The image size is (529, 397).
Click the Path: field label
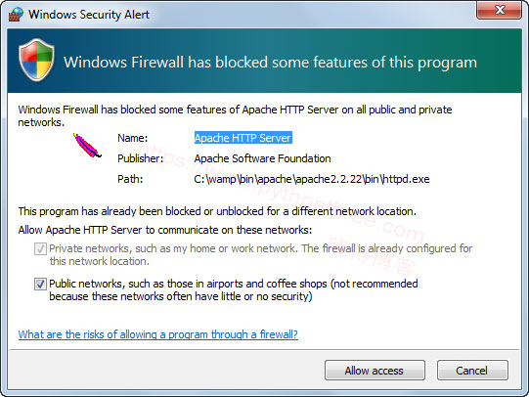130,179
